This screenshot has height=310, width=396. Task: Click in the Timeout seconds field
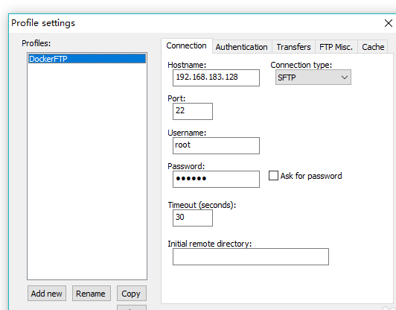pyautogui.click(x=193, y=218)
